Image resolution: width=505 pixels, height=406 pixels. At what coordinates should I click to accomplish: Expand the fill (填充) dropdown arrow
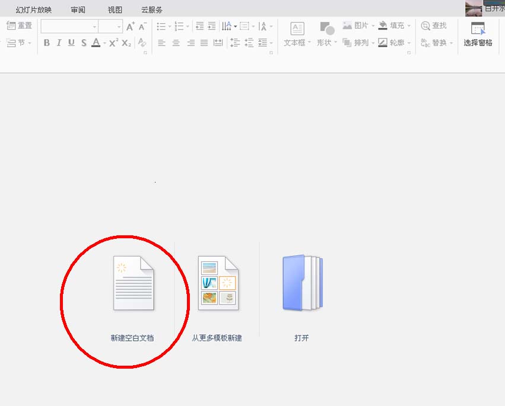coord(409,26)
